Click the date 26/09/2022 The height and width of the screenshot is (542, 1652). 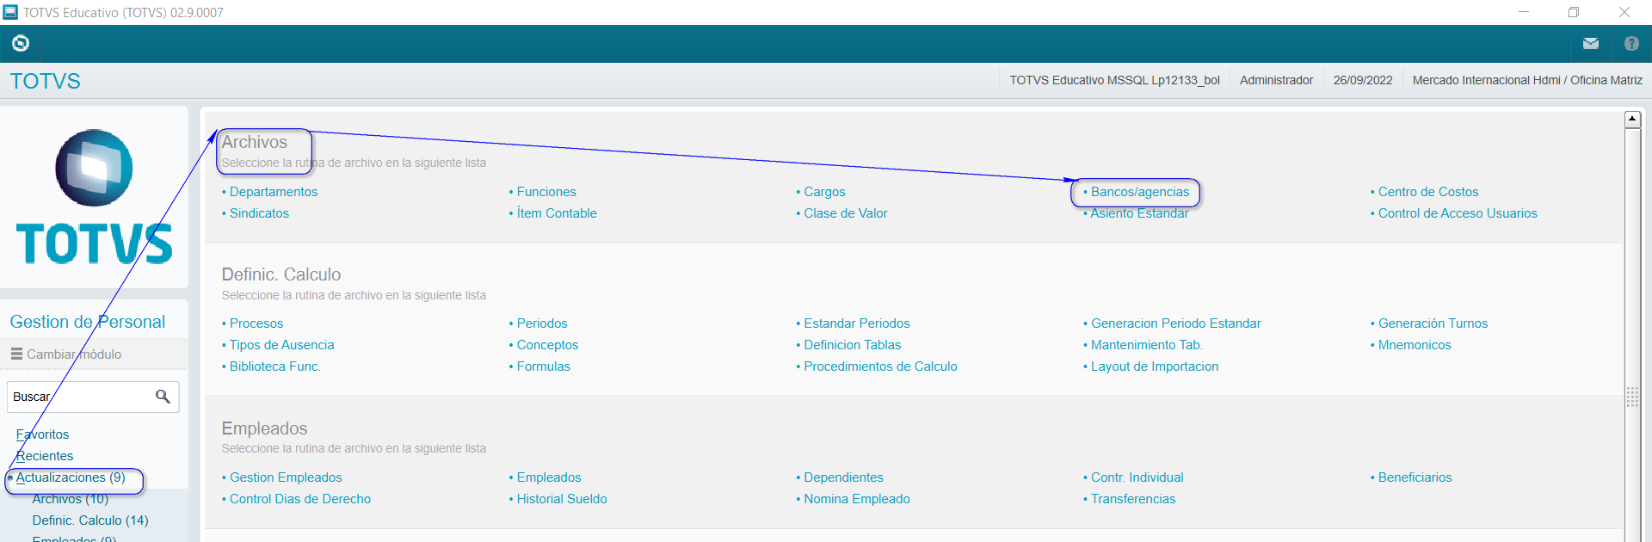coord(1363,80)
